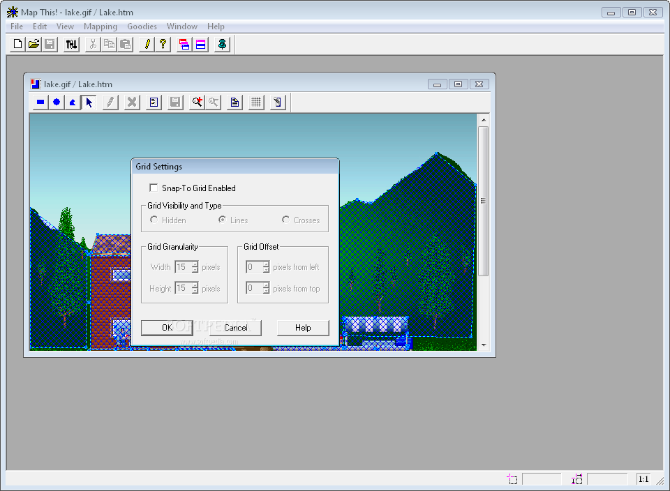
Task: Open the Goodies menu
Action: tap(142, 27)
